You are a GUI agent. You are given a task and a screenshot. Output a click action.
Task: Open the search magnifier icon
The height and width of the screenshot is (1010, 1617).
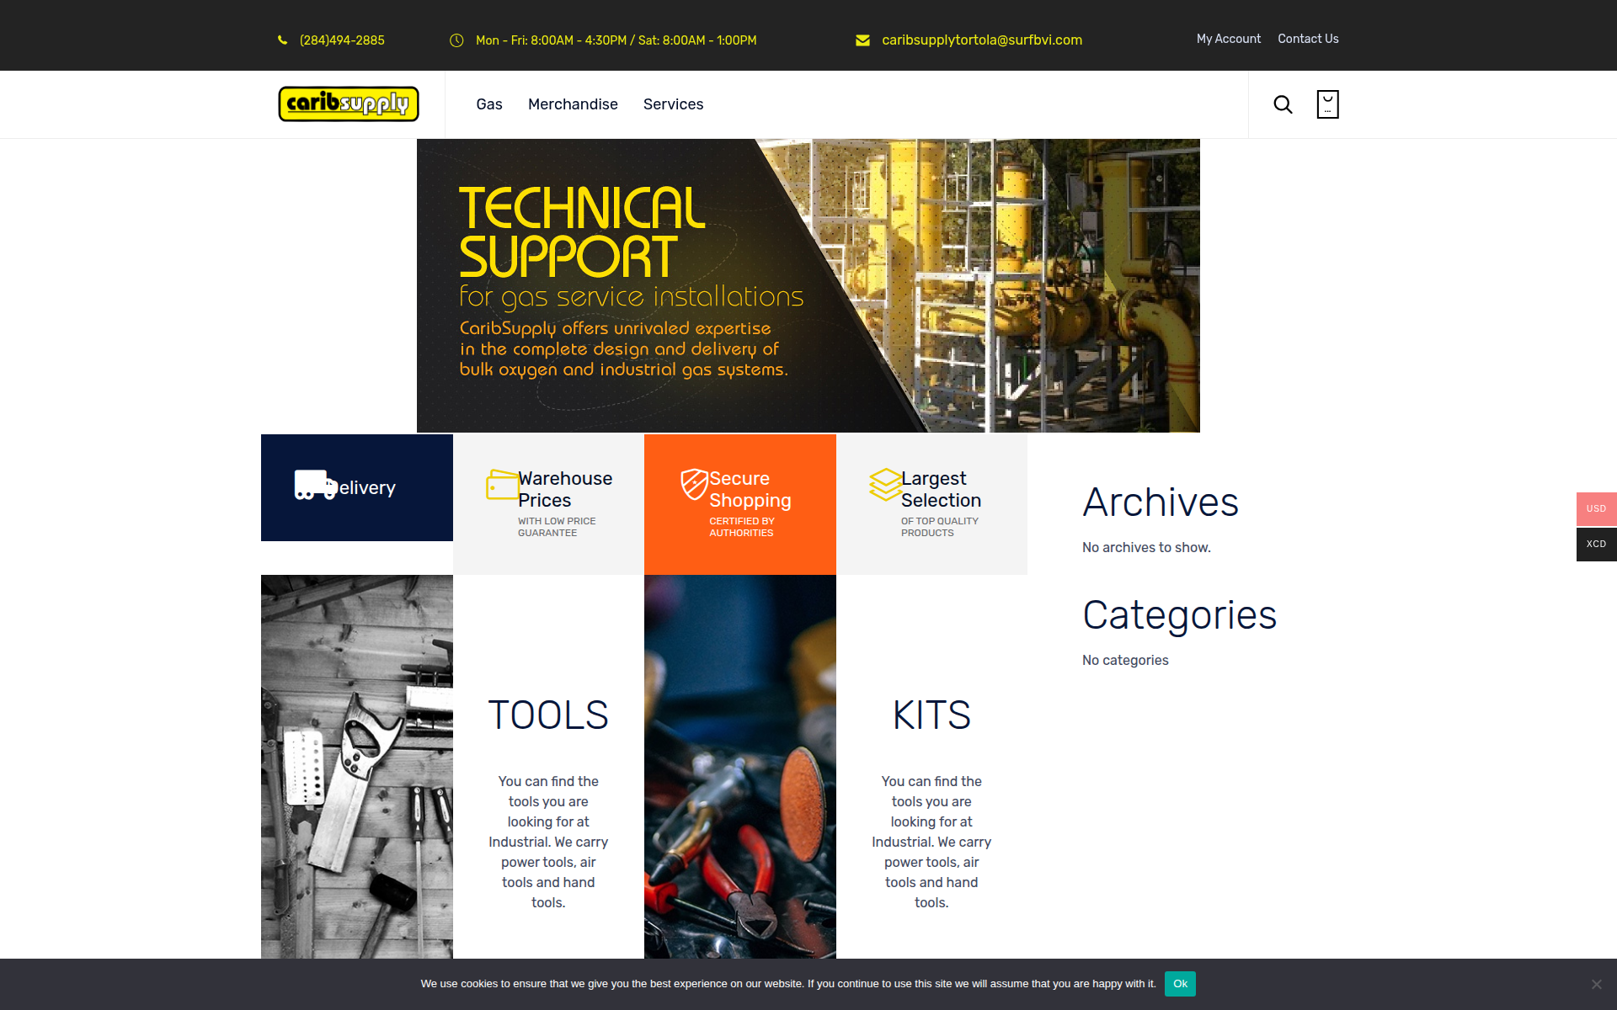click(1283, 104)
